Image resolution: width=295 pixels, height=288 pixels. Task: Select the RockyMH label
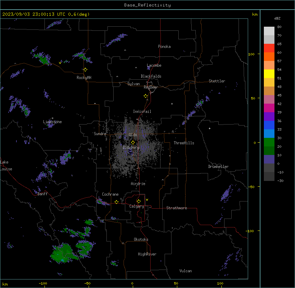[84, 78]
